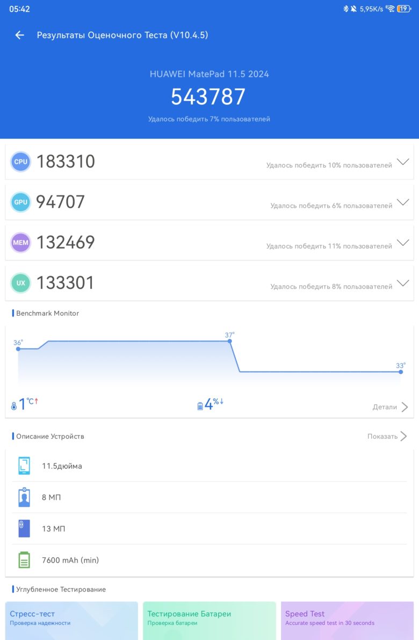Tap UX score value 133301
The height and width of the screenshot is (640, 419).
[66, 283]
